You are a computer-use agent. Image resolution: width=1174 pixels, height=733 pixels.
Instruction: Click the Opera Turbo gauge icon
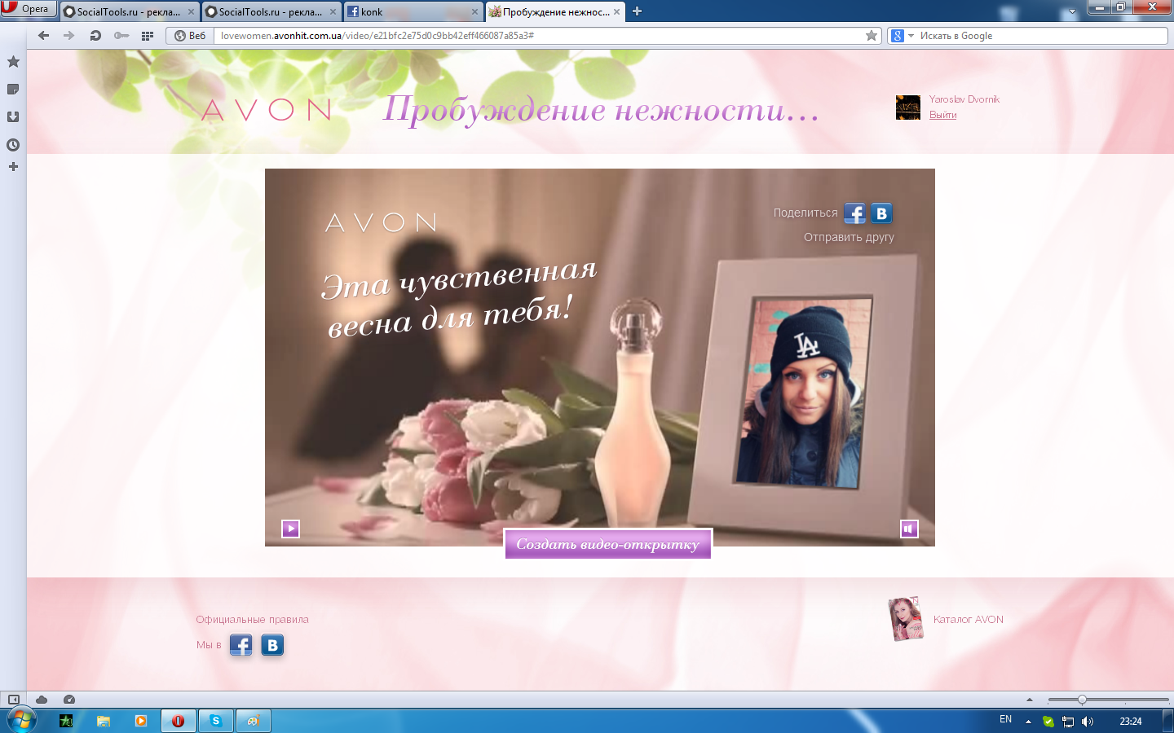tap(69, 700)
